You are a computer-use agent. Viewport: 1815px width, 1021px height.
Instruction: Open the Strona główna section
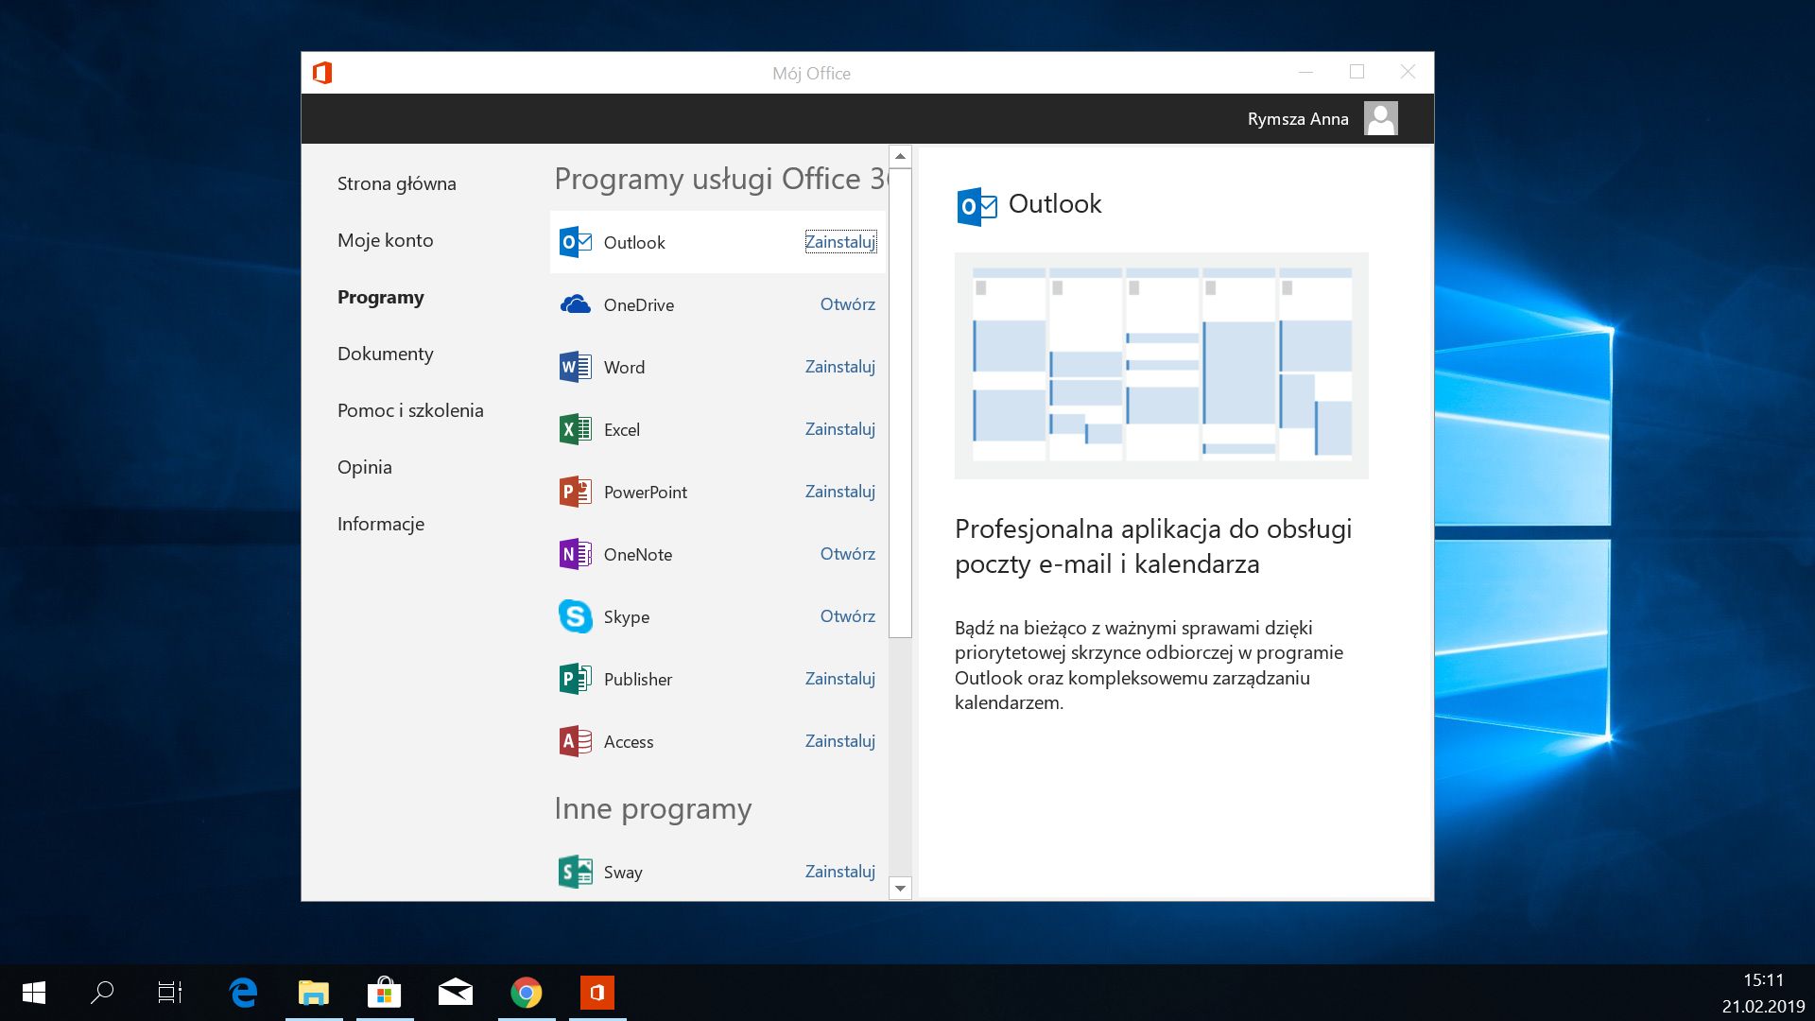pos(396,183)
